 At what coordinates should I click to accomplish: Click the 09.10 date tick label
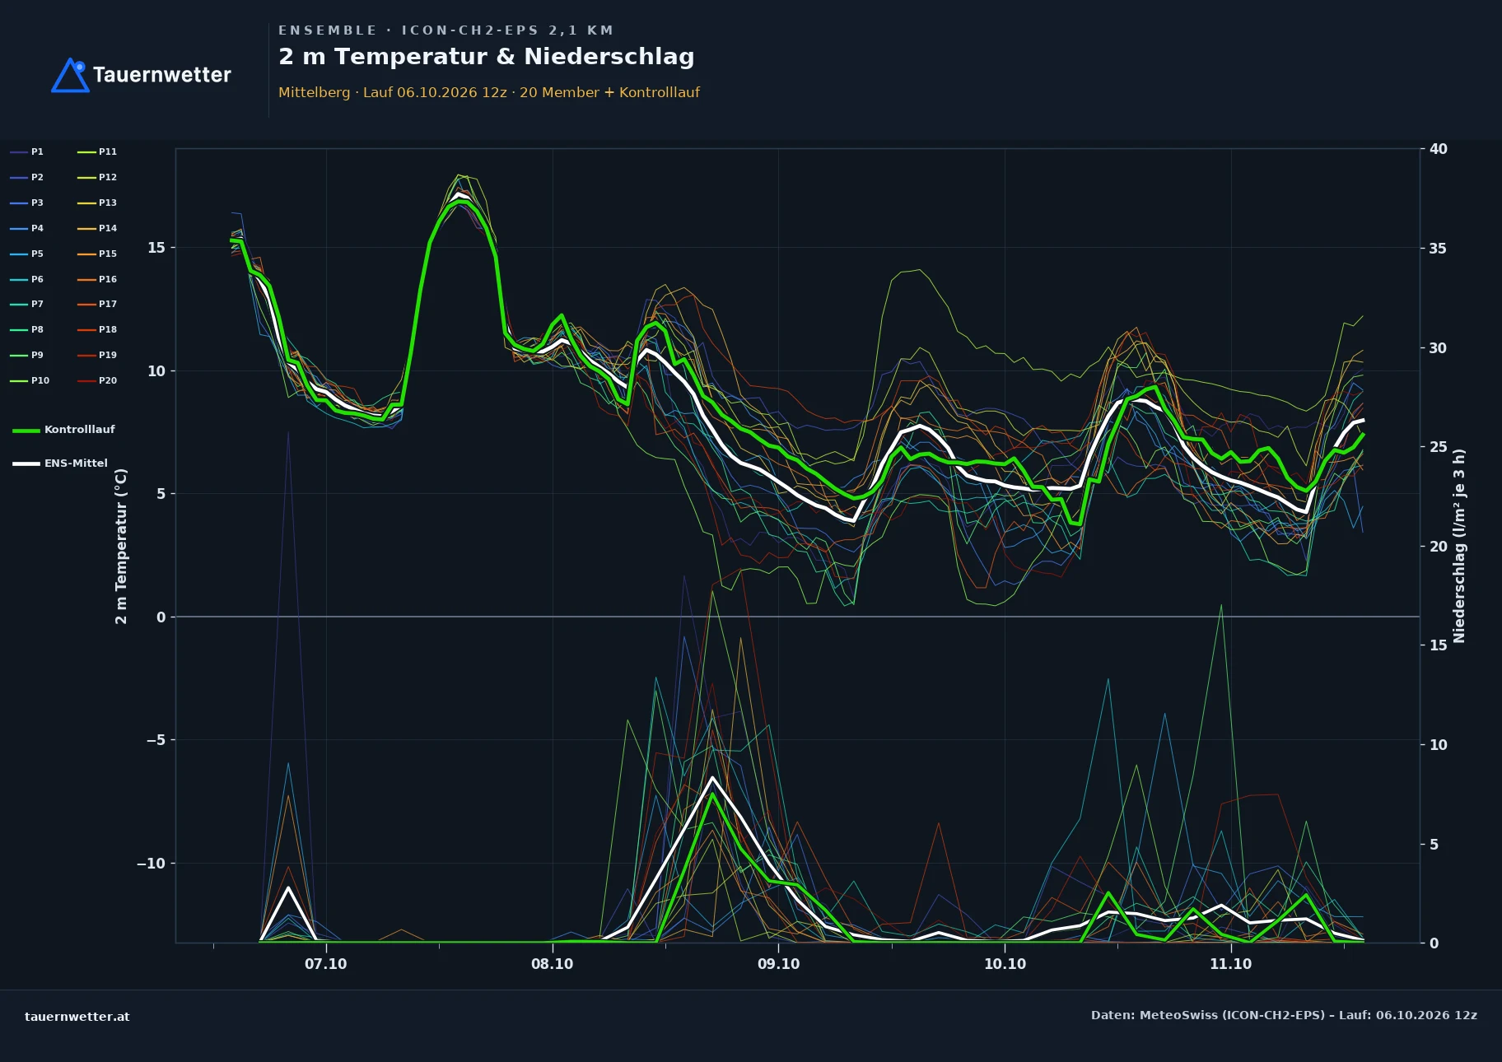click(x=779, y=964)
